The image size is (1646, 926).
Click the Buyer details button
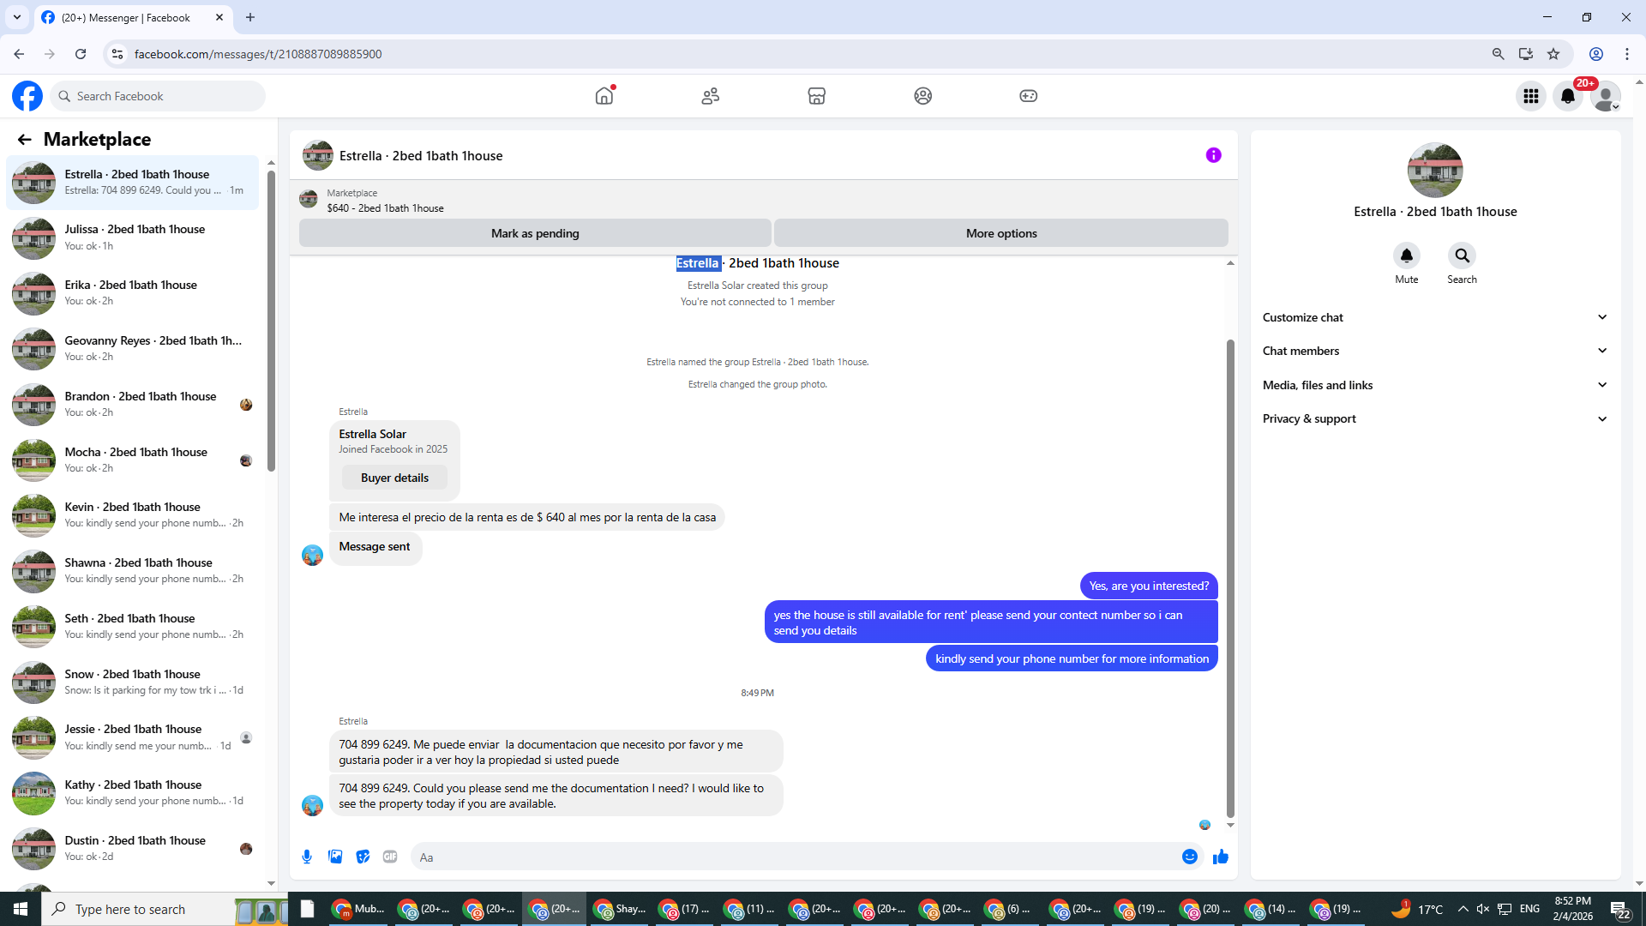click(x=394, y=478)
